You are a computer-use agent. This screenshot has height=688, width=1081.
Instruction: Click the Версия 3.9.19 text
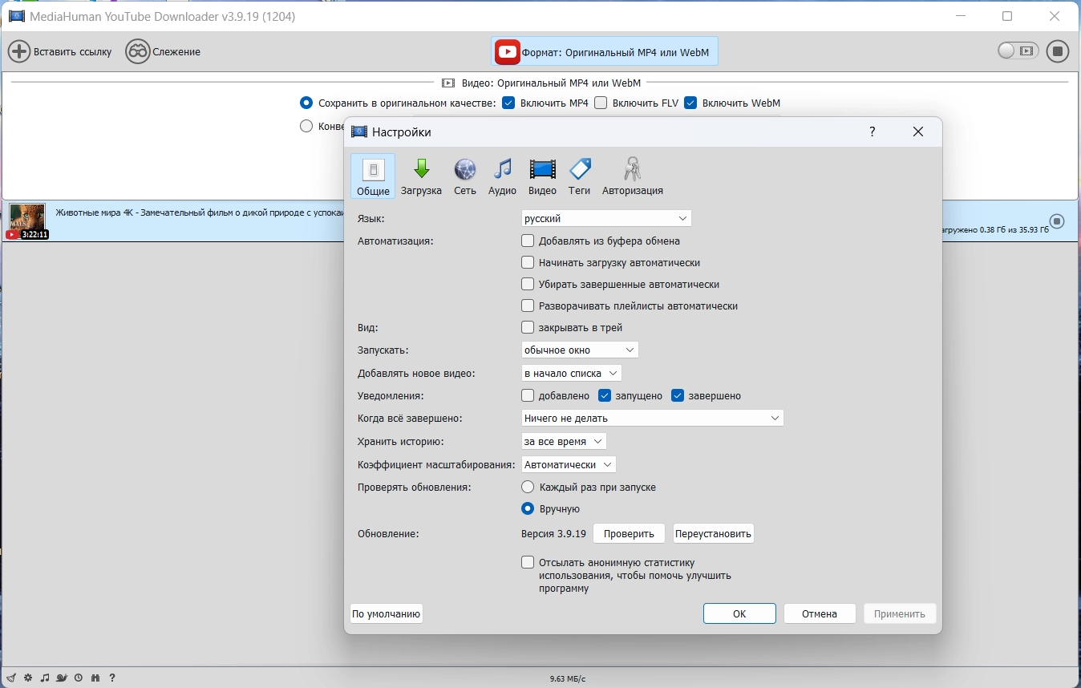553,533
